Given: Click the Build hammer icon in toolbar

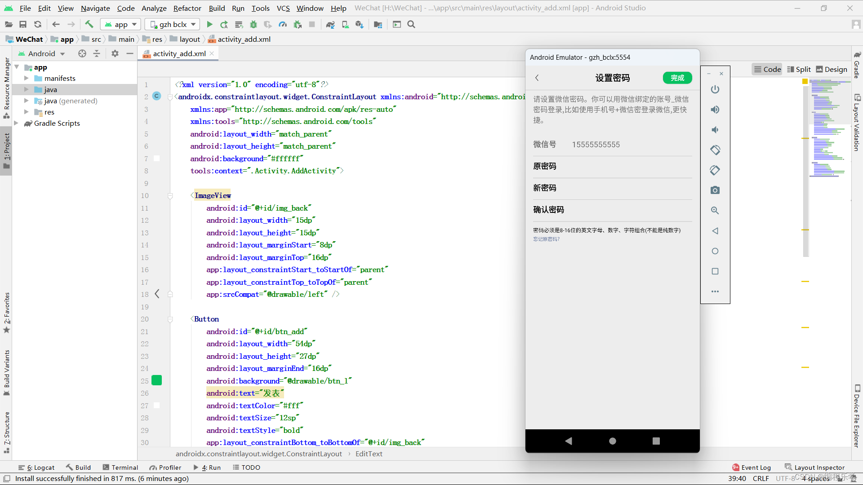Looking at the screenshot, I should point(89,24).
